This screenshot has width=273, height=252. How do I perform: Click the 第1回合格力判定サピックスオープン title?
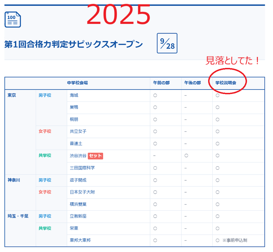[73, 44]
